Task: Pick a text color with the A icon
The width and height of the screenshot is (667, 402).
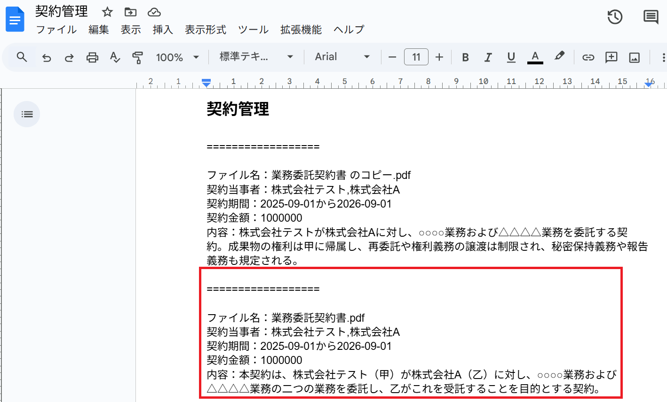Action: (535, 57)
